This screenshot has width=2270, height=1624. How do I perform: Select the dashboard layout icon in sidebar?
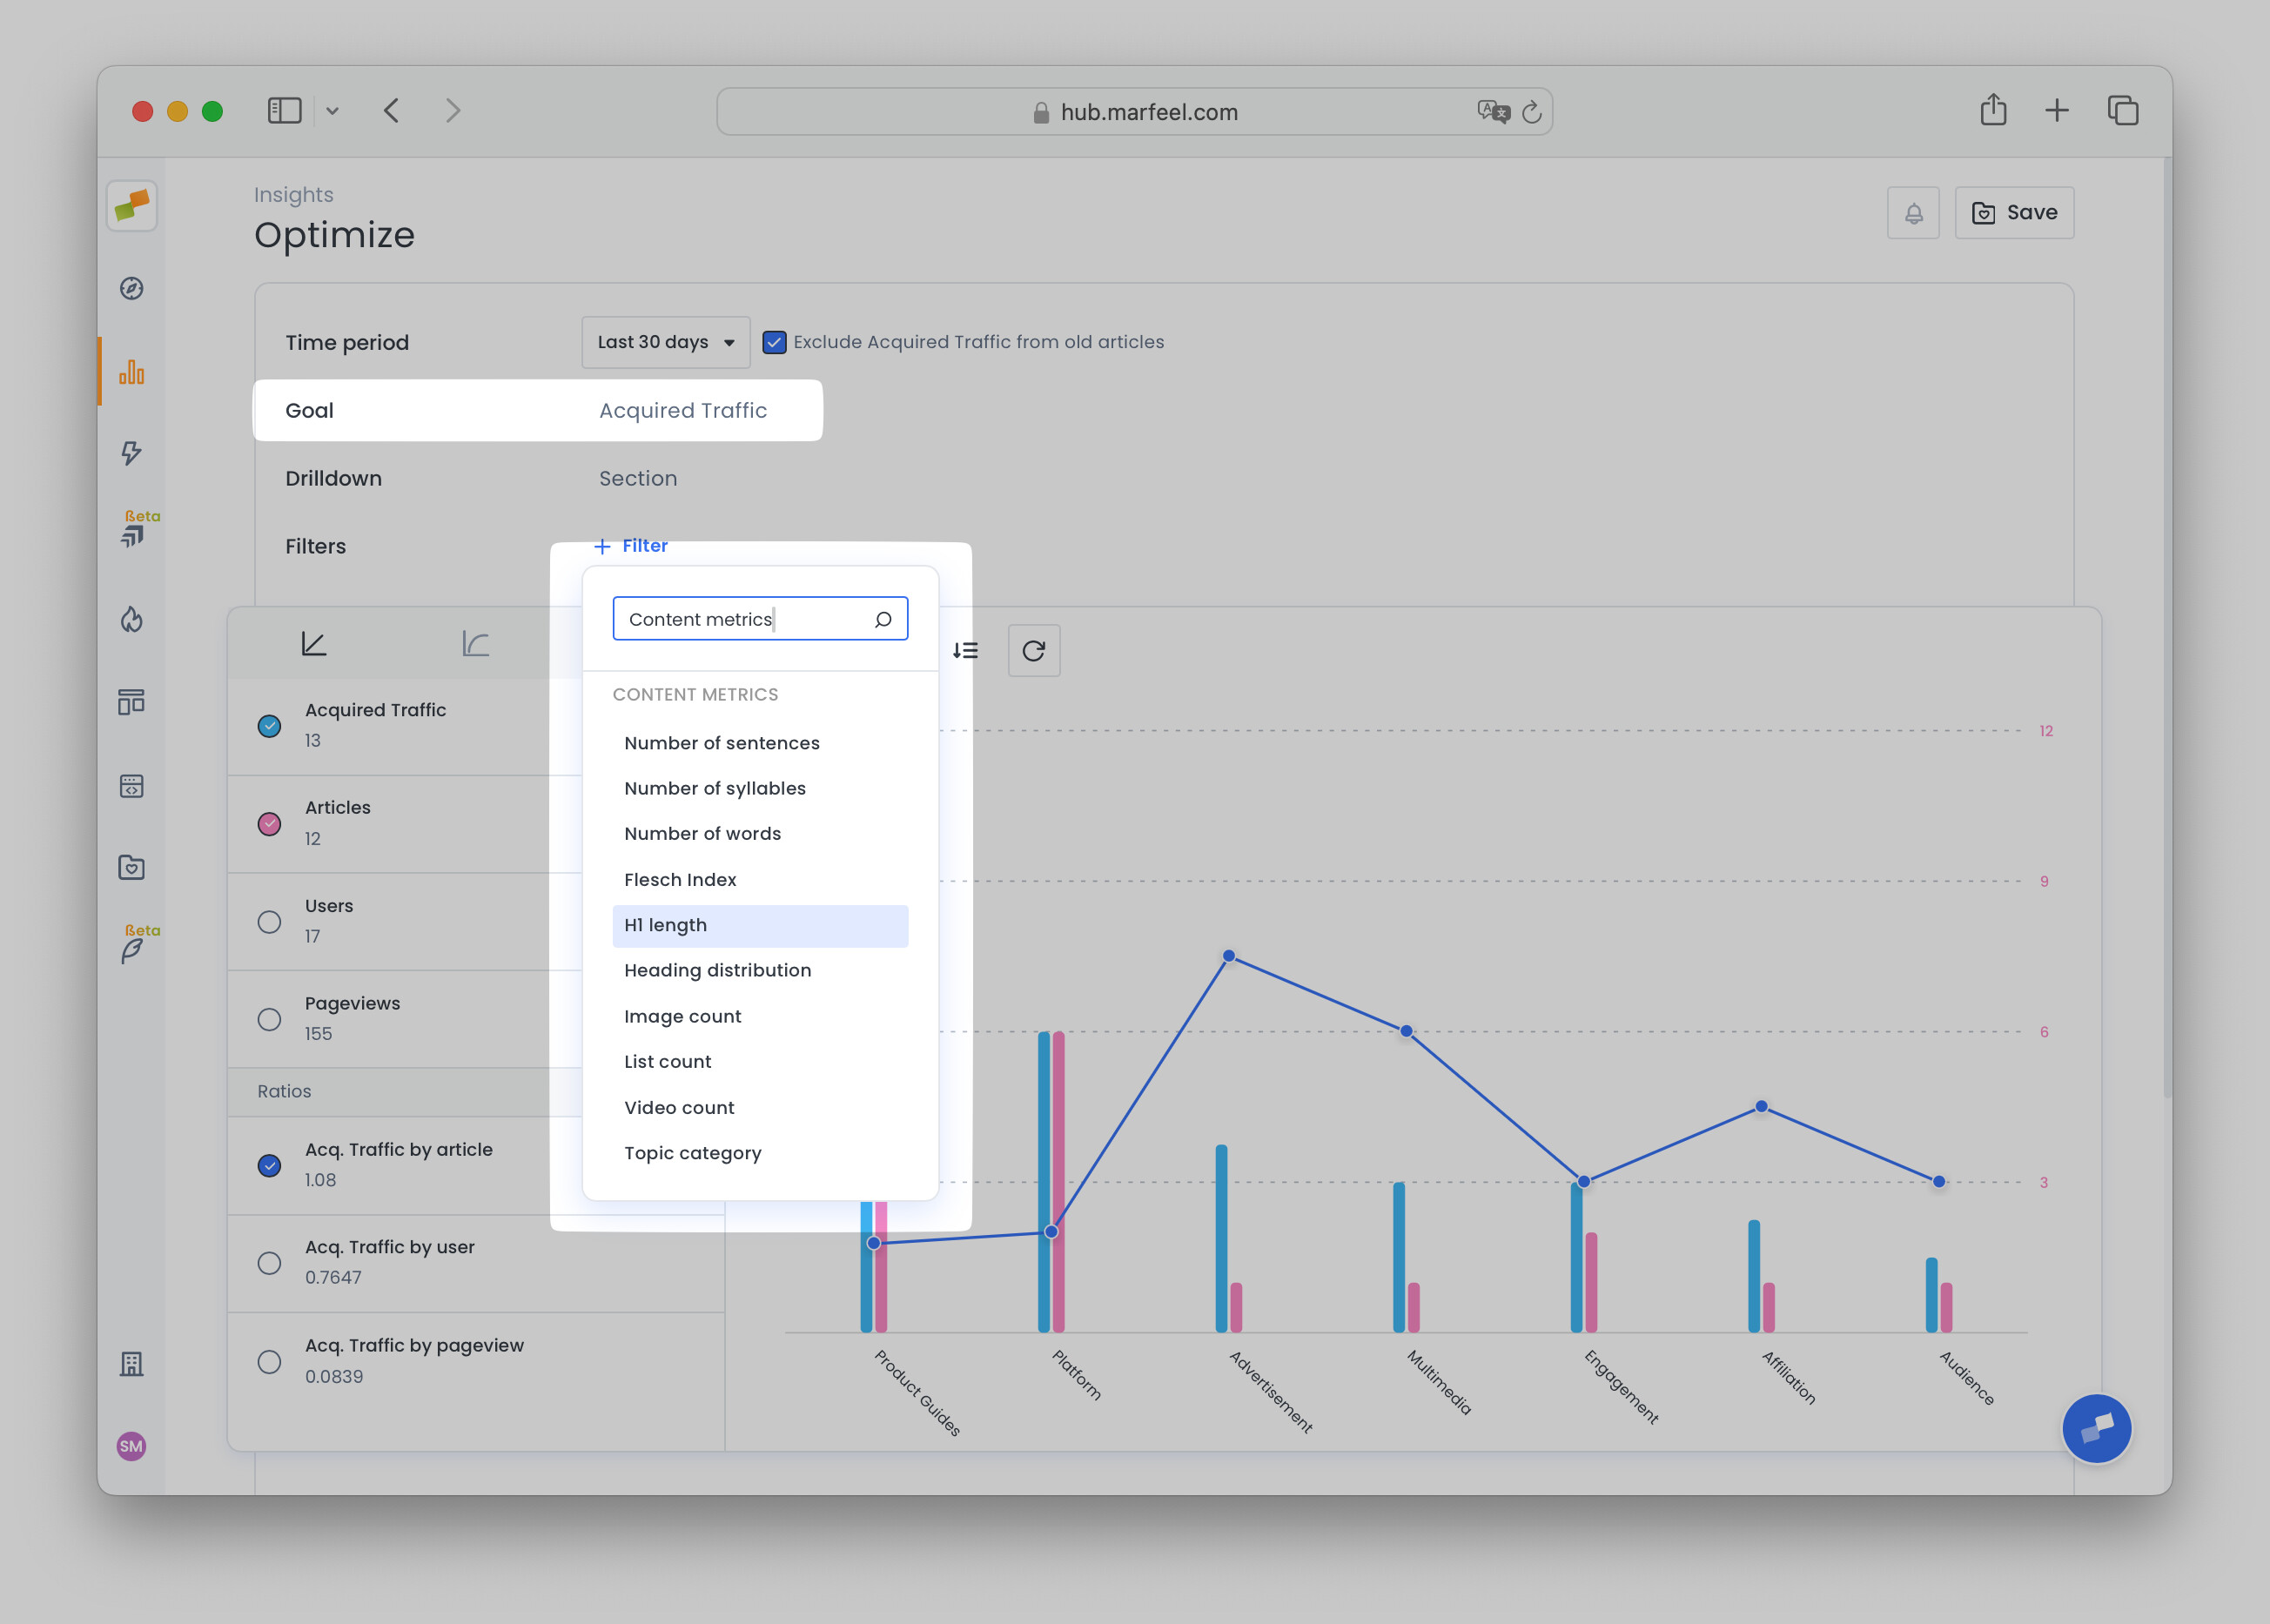coord(131,701)
